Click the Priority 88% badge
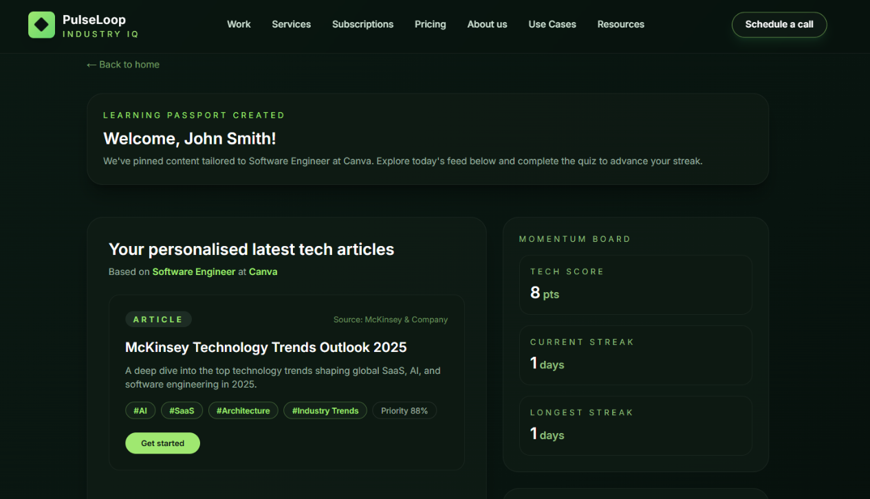 404,411
